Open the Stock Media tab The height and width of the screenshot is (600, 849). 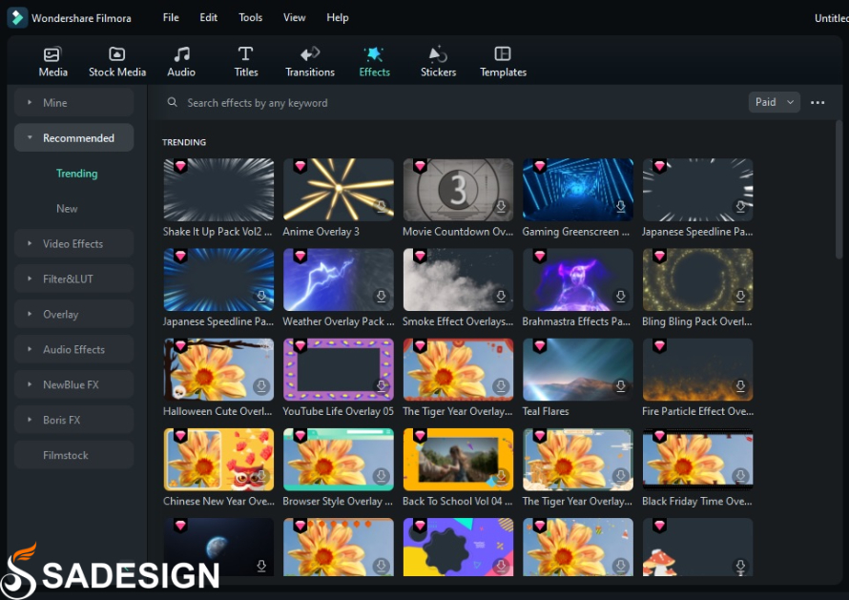pyautogui.click(x=117, y=62)
